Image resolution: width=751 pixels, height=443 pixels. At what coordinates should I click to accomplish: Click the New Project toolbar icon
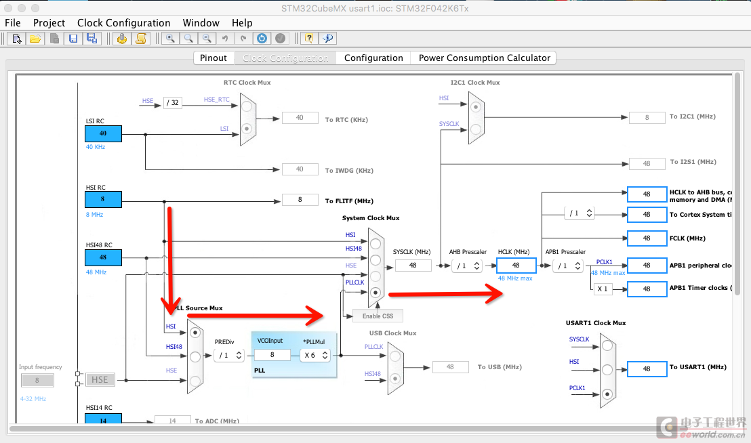click(x=17, y=39)
